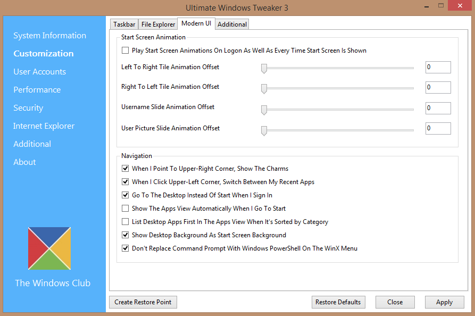This screenshot has width=475, height=316.
Task: Maximize the Ultimate Windows Tweaker window
Action: click(441, 5)
